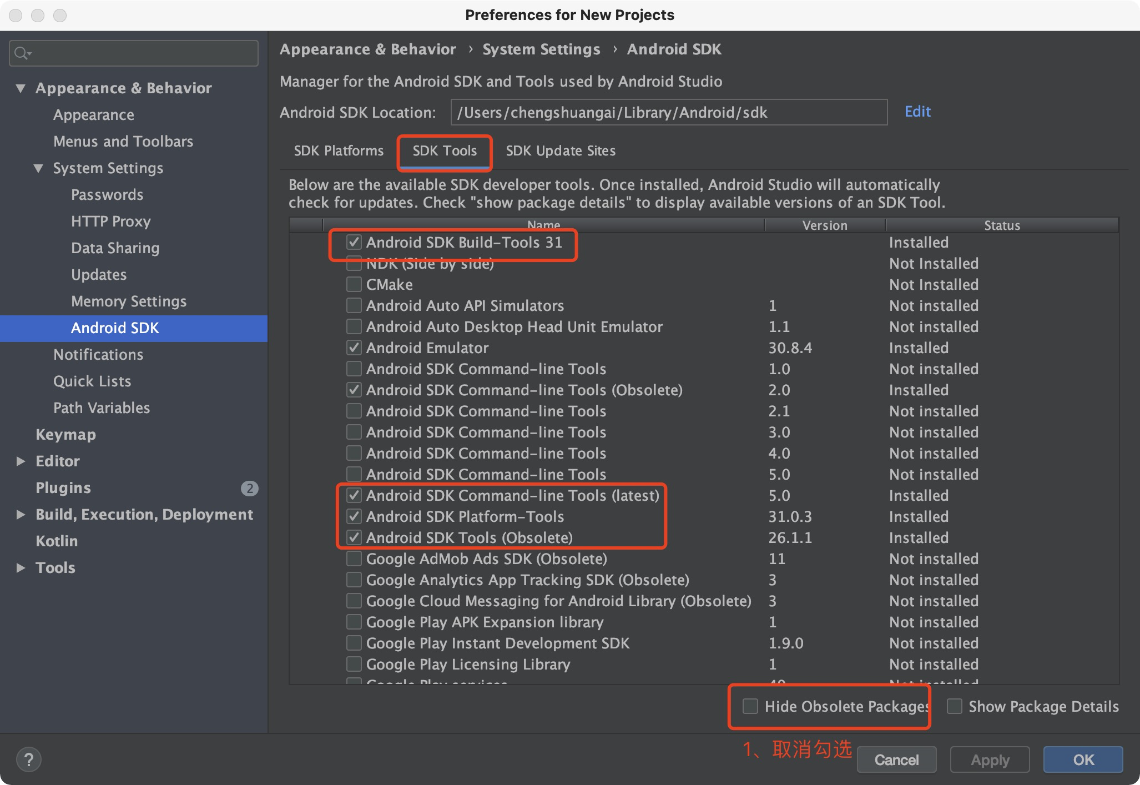Uncheck Command-line Tools (latest) checkbox

(354, 495)
